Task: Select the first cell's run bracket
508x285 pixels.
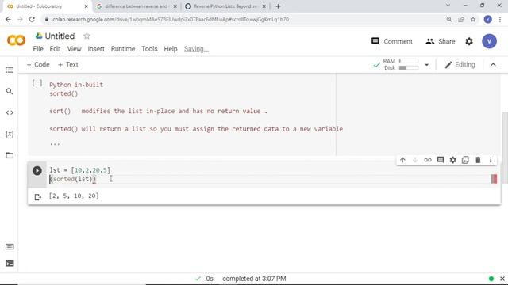Action: pos(37,83)
